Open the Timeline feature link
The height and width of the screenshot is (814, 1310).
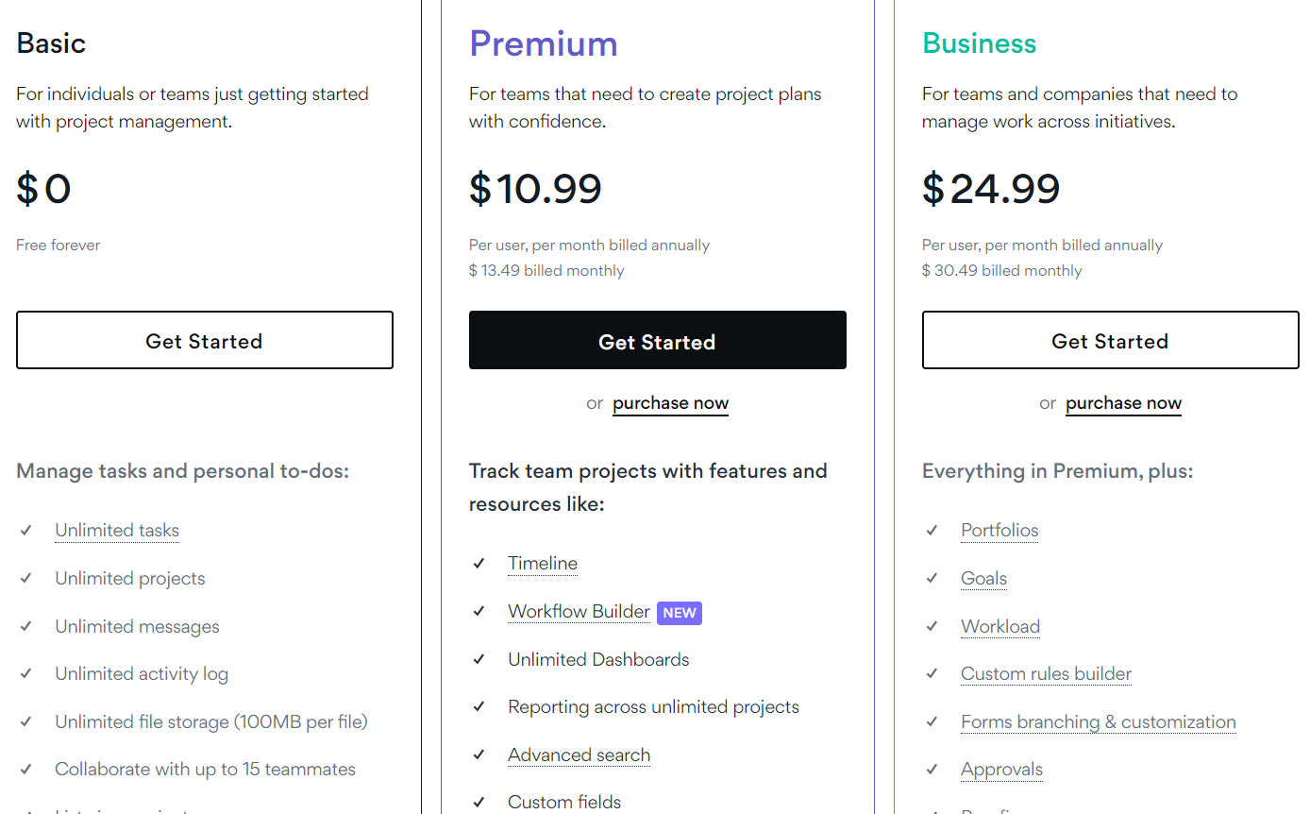tap(543, 564)
